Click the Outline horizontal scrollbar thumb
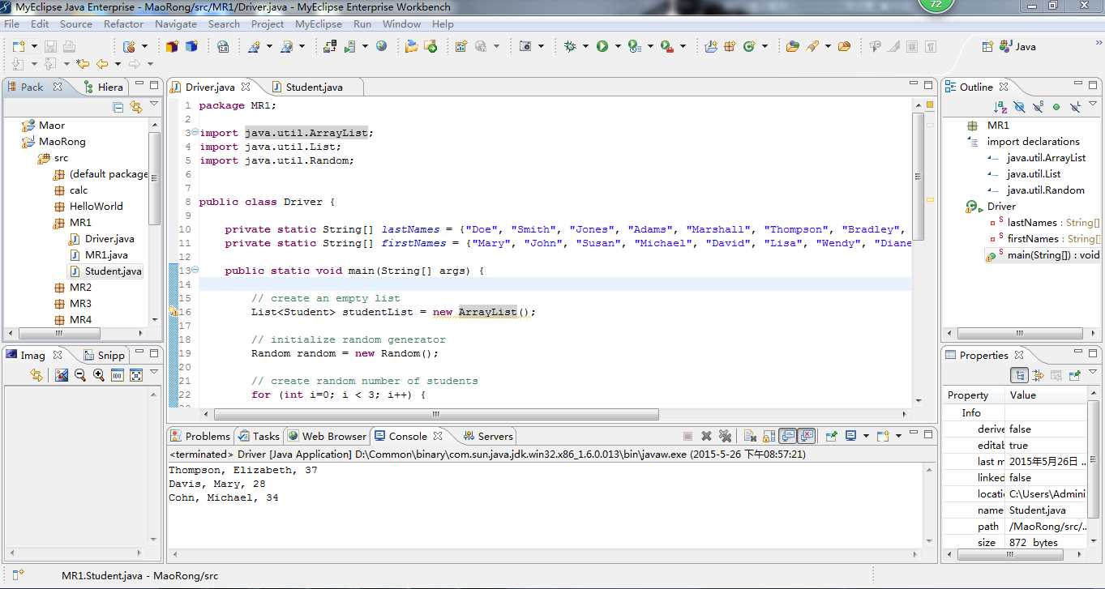Viewport: 1105px width, 589px height. (x=1021, y=333)
